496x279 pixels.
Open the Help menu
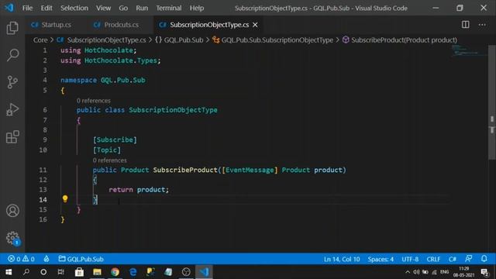197,8
